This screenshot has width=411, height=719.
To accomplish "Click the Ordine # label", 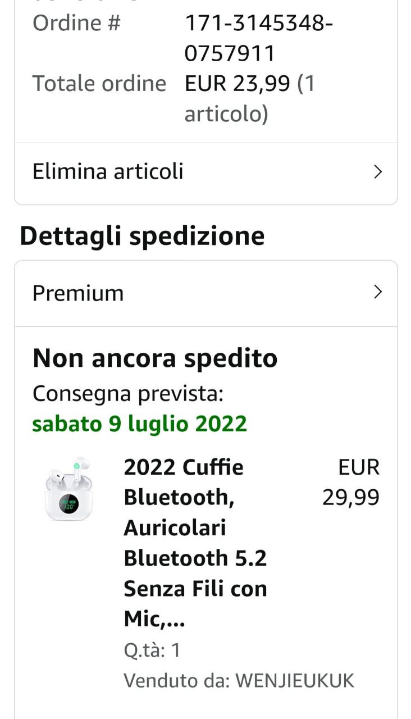I will coord(76,24).
